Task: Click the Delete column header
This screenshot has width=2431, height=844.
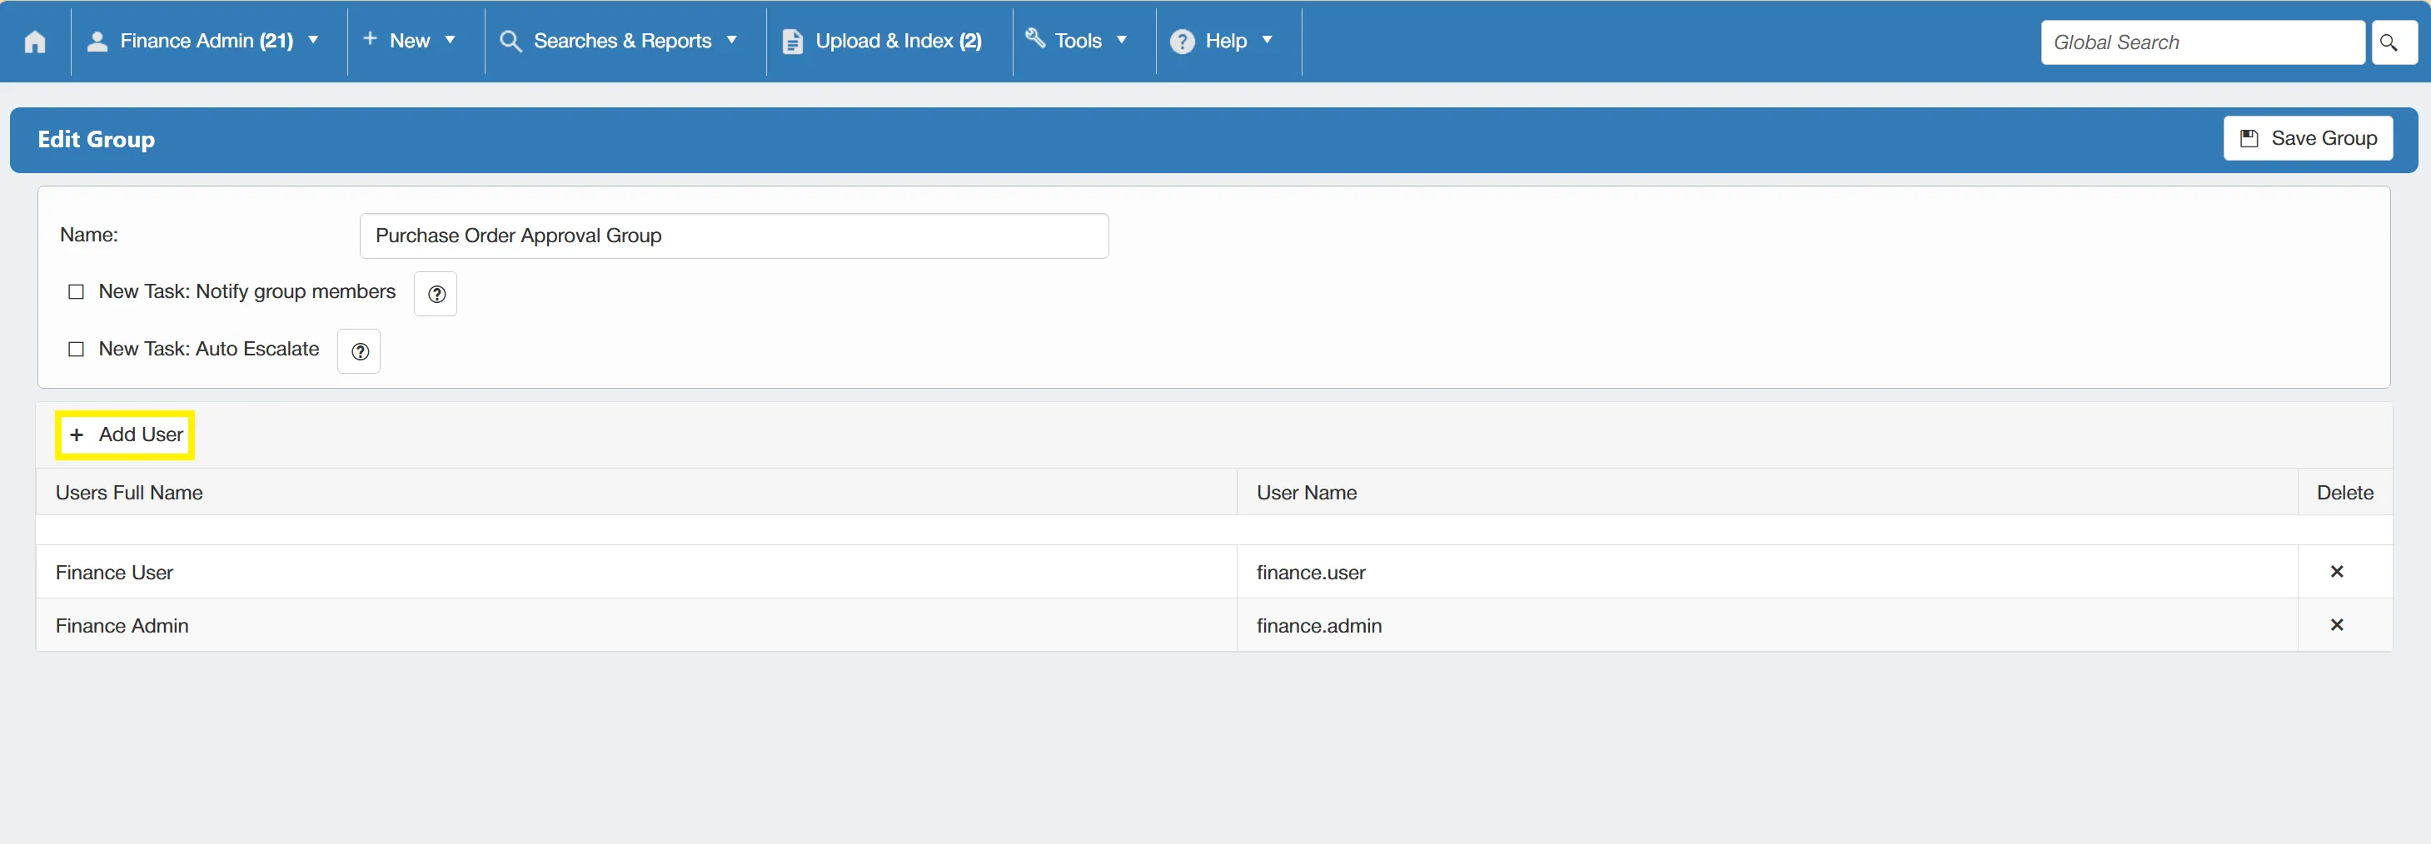Action: [2344, 492]
